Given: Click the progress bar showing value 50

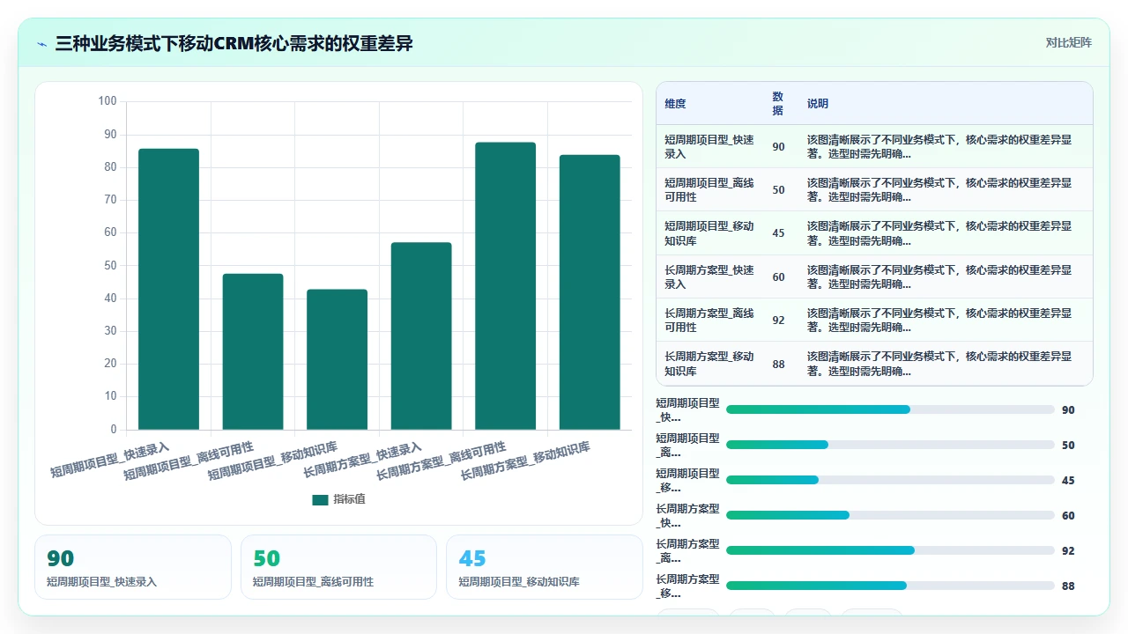Looking at the screenshot, I should (x=890, y=445).
